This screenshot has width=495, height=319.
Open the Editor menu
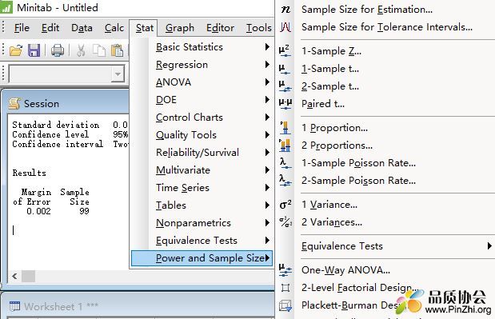220,28
